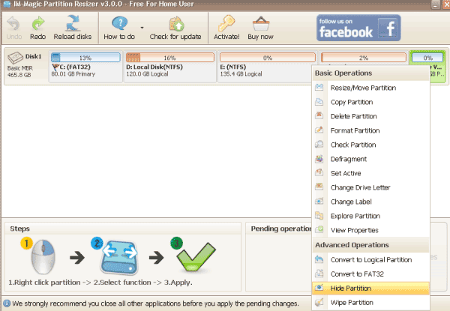This screenshot has width=450, height=311.
Task: Click the Undo arrow icon
Action: (13, 23)
